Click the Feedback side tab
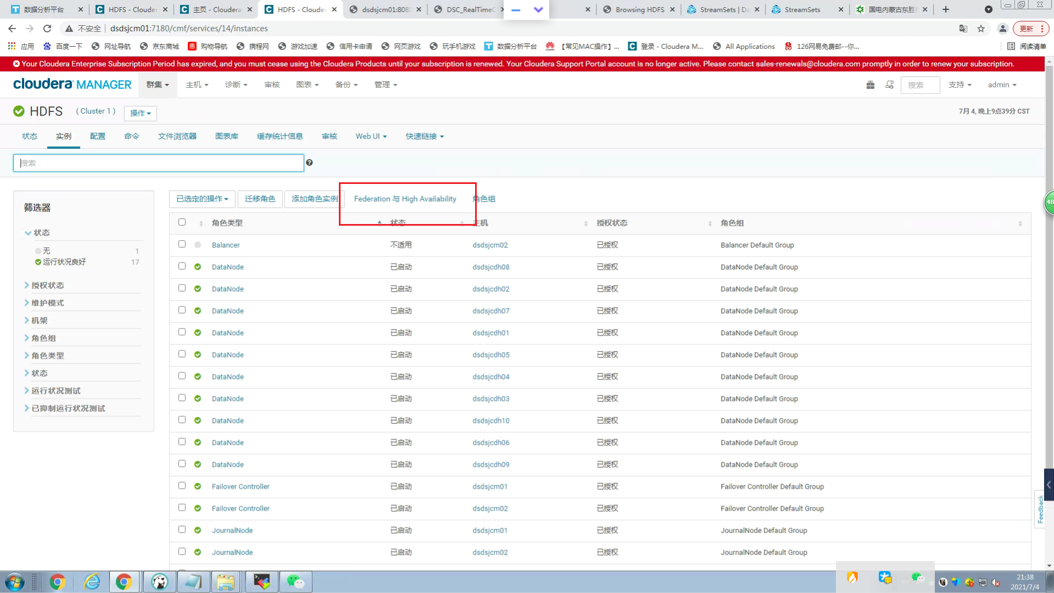 click(1040, 509)
